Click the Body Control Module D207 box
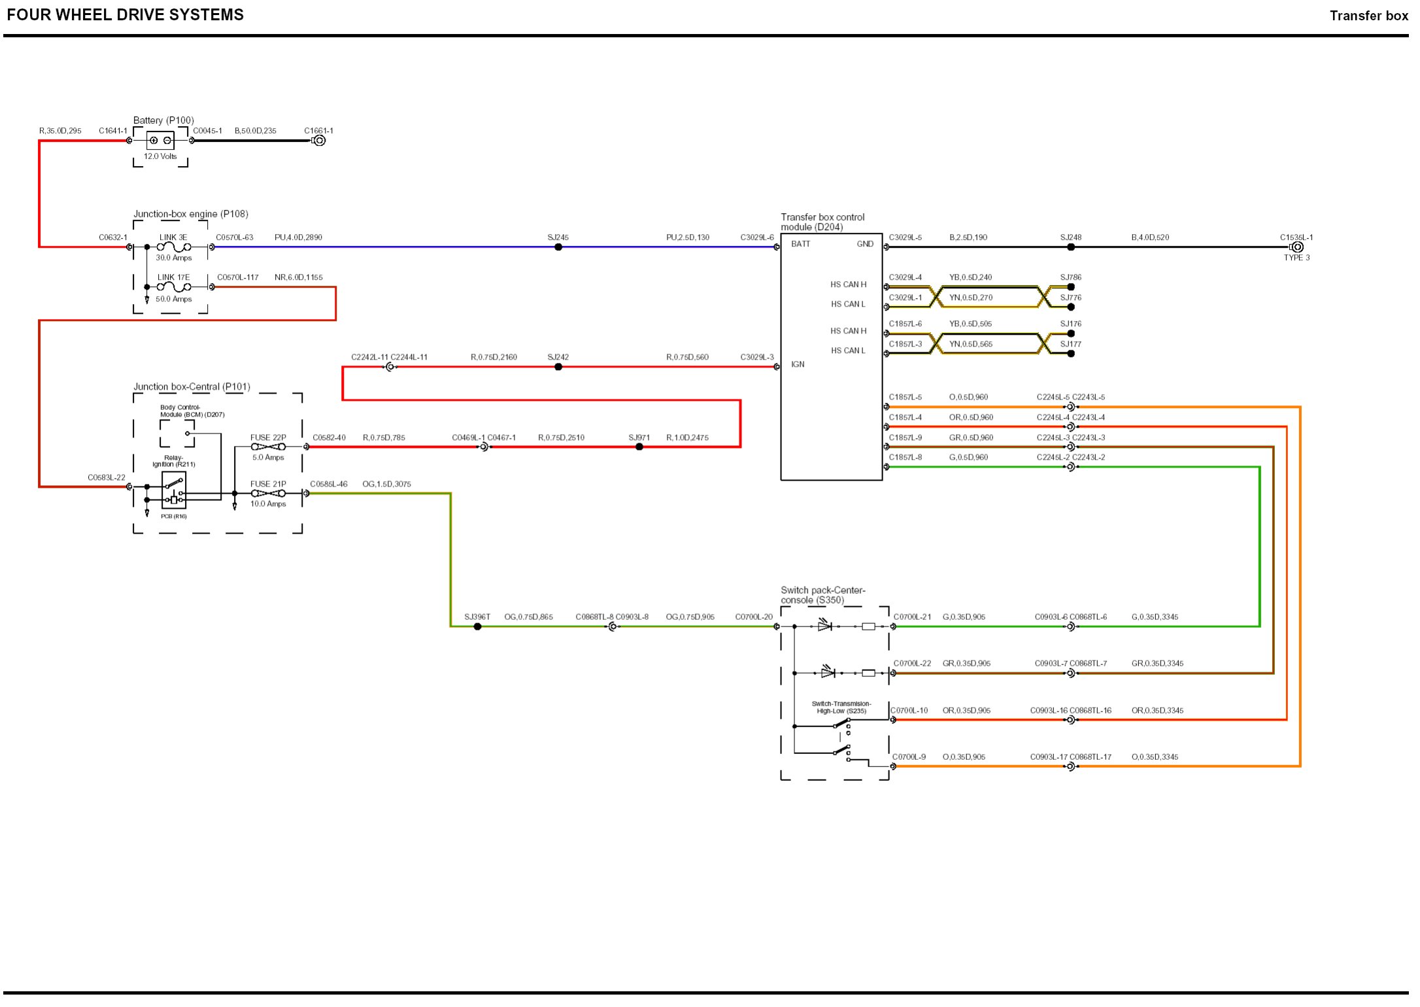The height and width of the screenshot is (1007, 1420). tap(177, 433)
